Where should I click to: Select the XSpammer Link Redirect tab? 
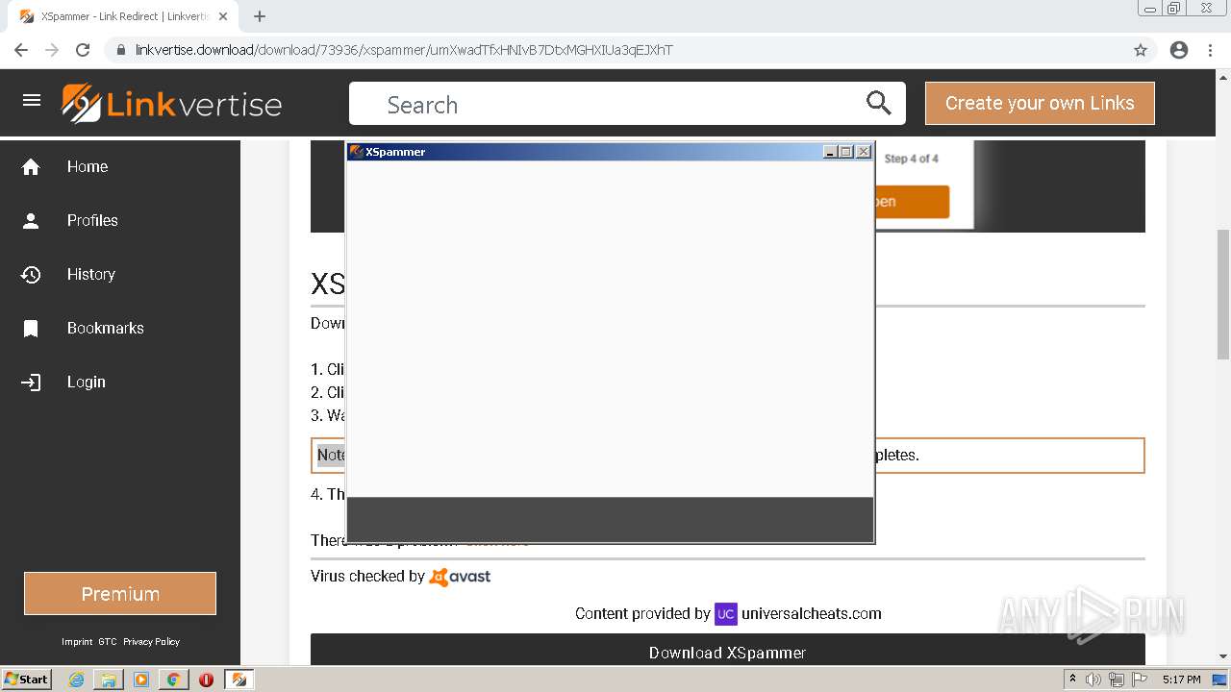pyautogui.click(x=123, y=16)
